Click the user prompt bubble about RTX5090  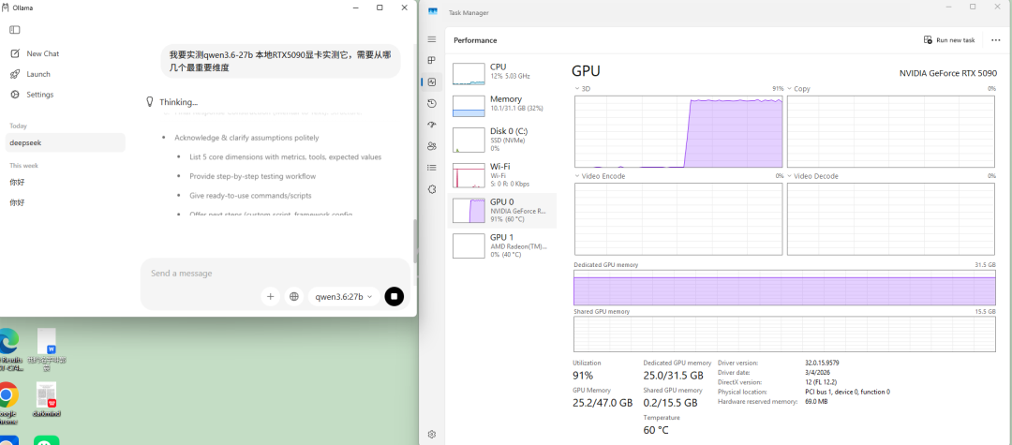tap(281, 61)
